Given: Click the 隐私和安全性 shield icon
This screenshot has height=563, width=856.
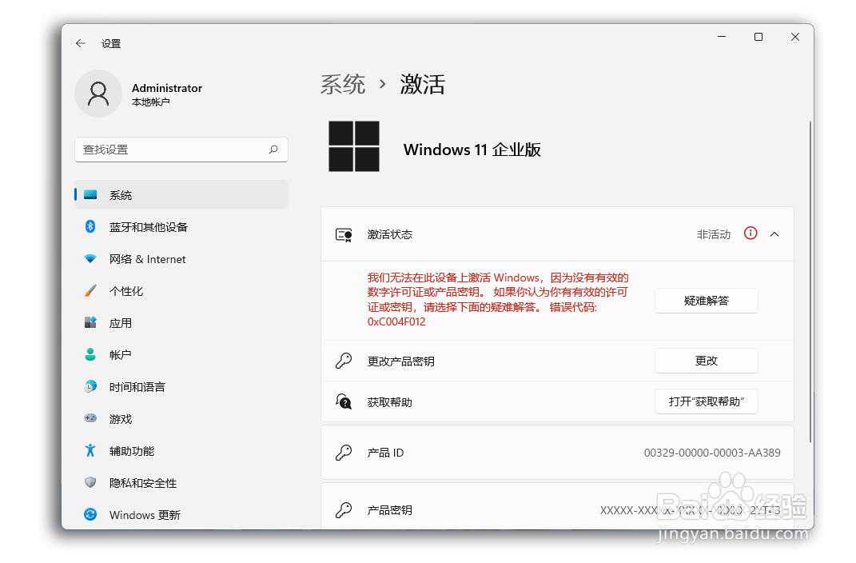Looking at the screenshot, I should tap(90, 482).
